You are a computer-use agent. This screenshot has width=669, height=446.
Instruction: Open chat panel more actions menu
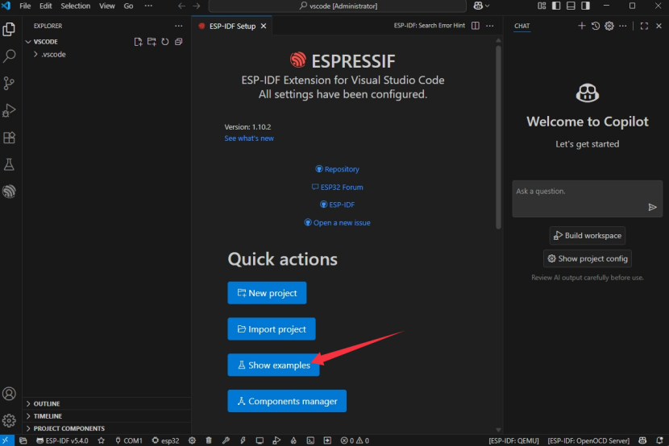pos(623,26)
